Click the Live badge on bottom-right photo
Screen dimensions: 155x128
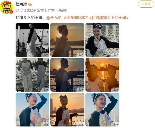tap(115, 124)
